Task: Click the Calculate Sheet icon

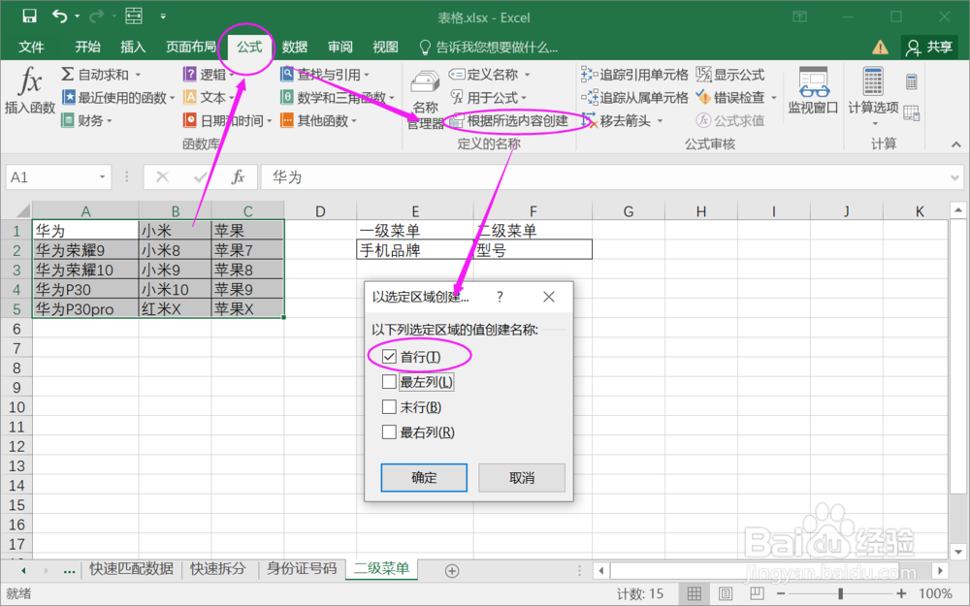Action: click(911, 112)
